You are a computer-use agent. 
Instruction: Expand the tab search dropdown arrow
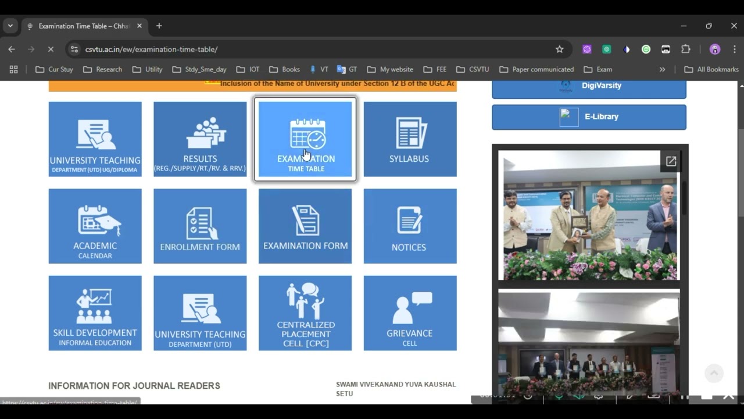coord(10,26)
